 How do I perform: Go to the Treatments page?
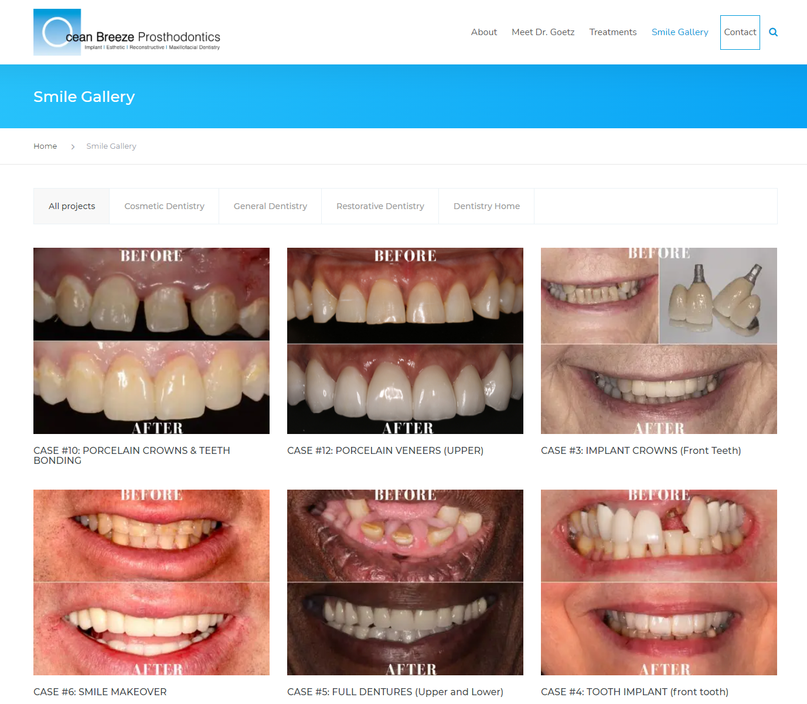pyautogui.click(x=612, y=32)
